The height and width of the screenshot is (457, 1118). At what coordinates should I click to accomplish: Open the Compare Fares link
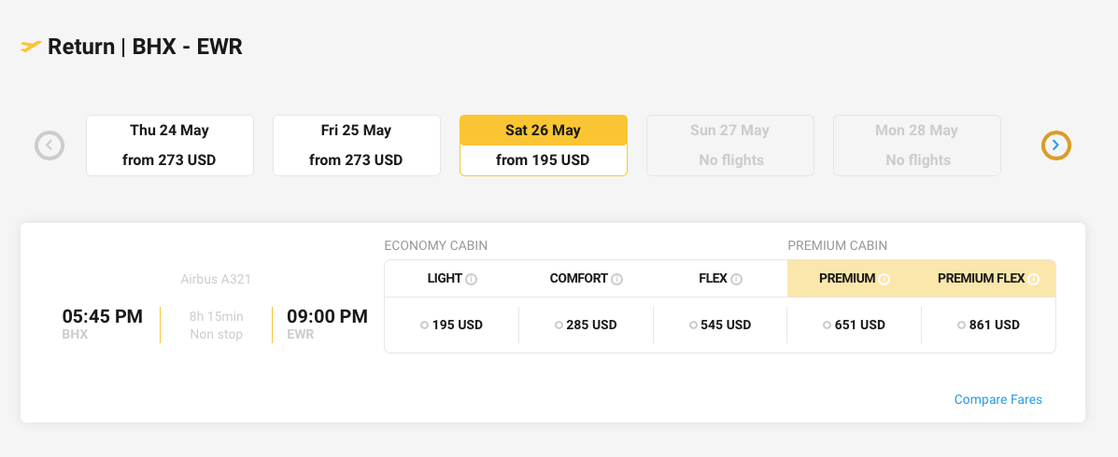pos(998,399)
